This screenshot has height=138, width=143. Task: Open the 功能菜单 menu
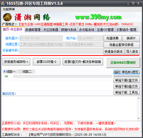tap(9, 9)
